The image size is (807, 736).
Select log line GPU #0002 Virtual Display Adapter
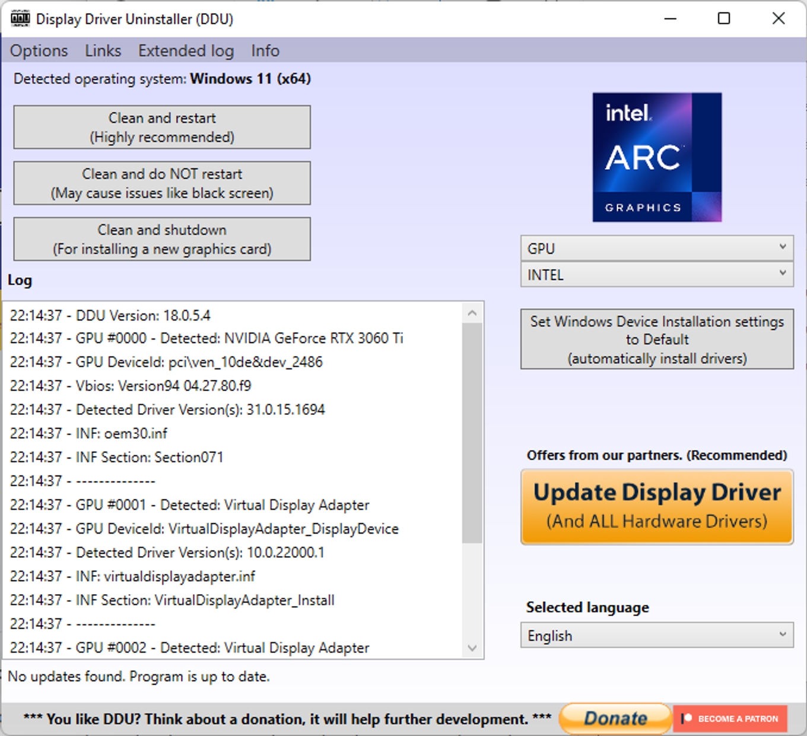tap(189, 648)
